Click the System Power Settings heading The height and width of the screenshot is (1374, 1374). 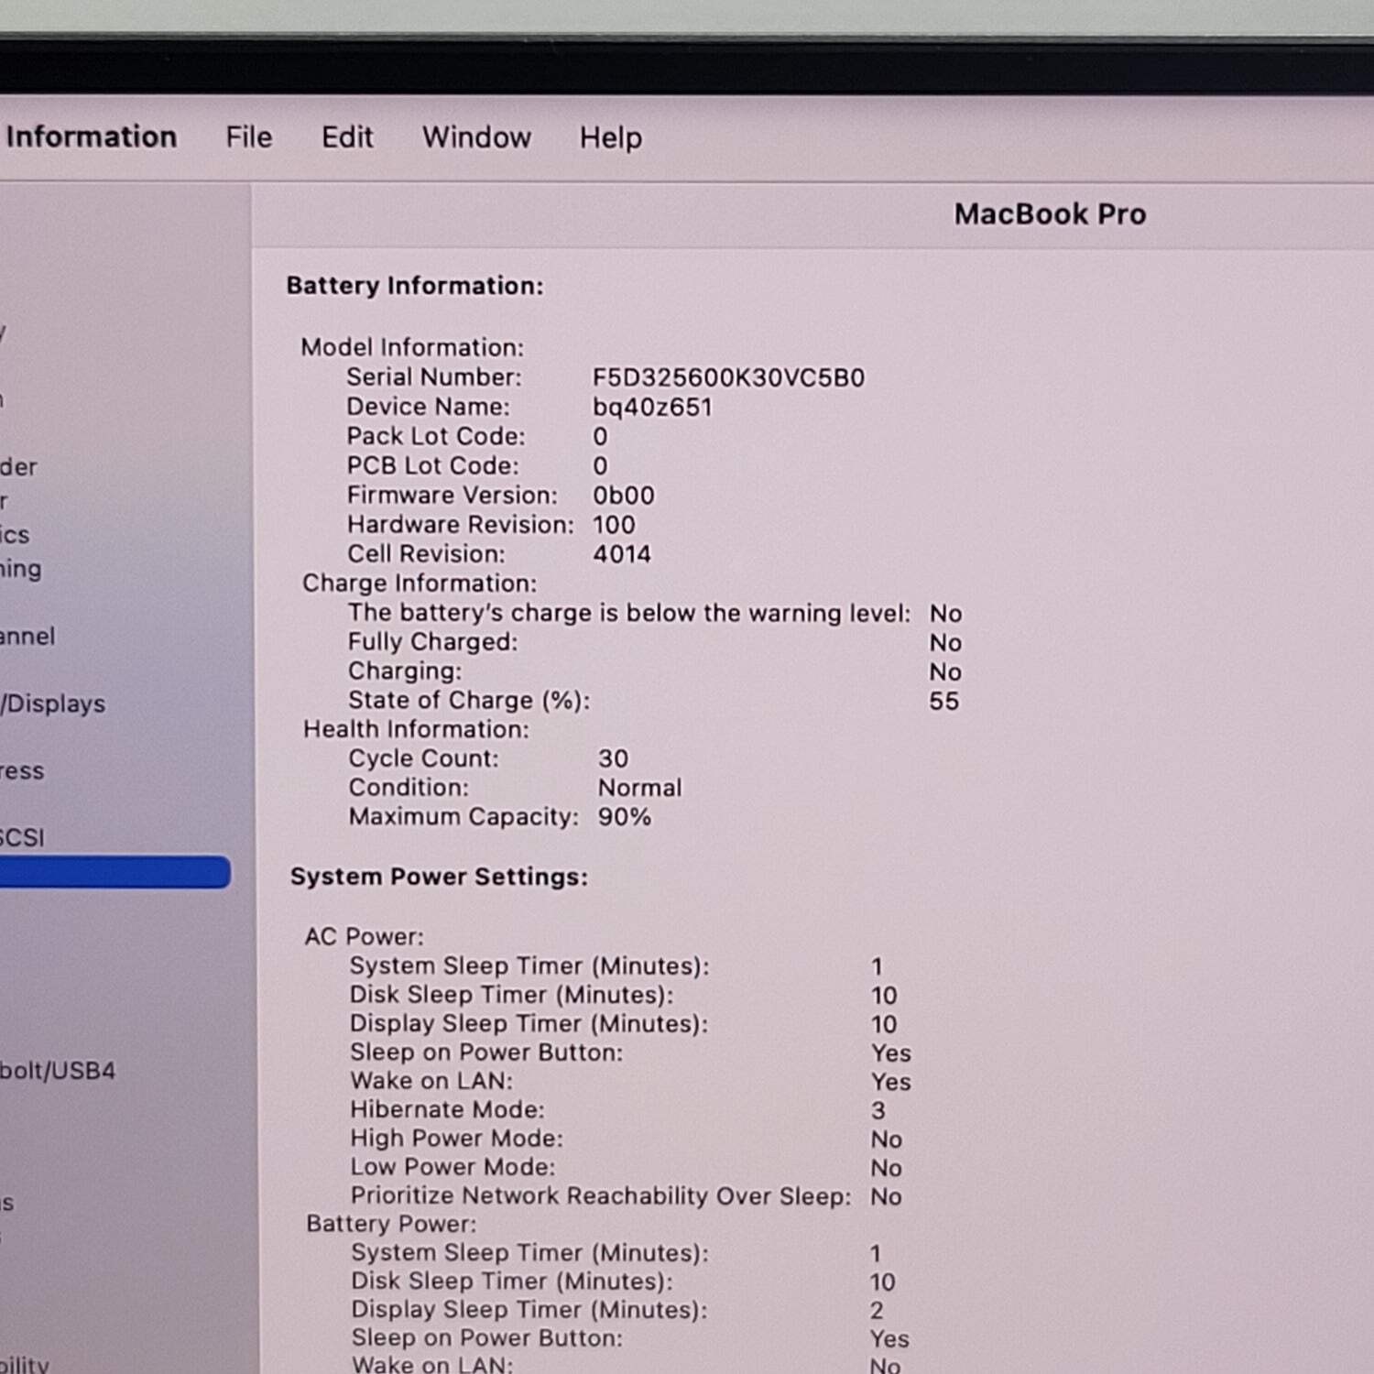click(439, 878)
